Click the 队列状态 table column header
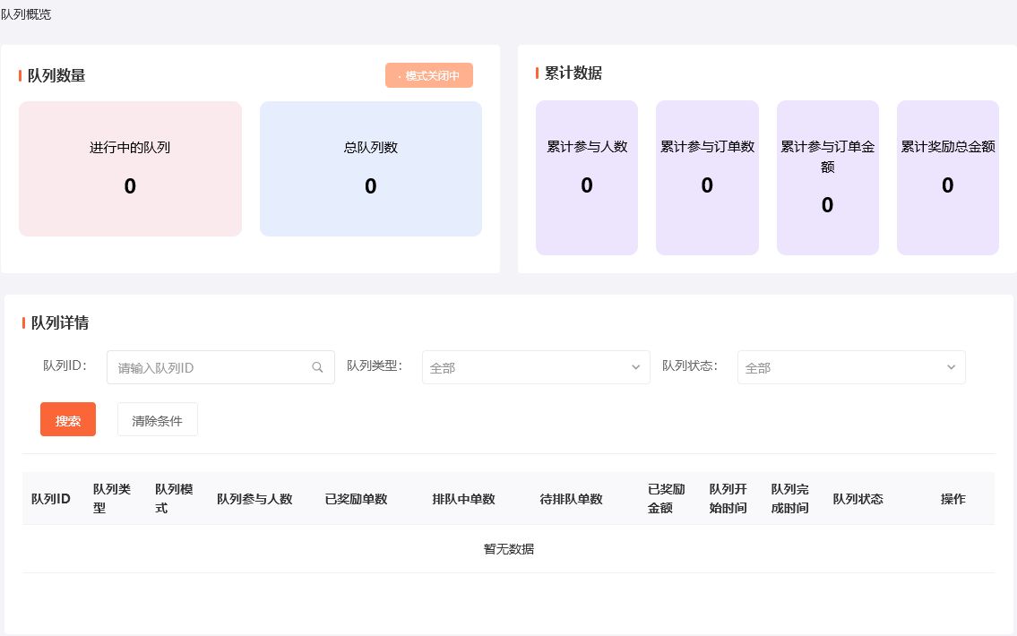 coord(858,499)
